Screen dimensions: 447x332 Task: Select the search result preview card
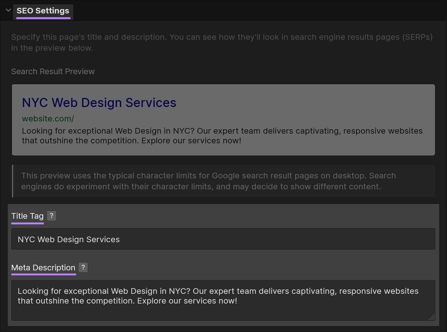coord(223,120)
